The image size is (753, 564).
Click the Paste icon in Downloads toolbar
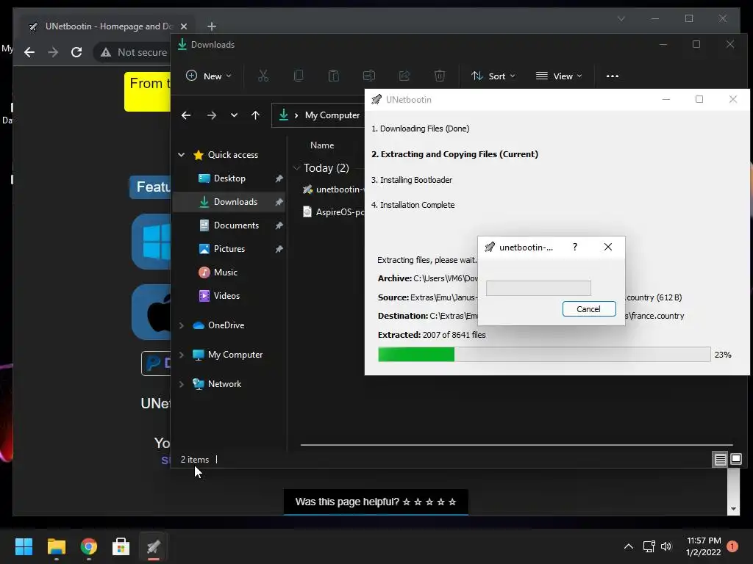pos(333,76)
